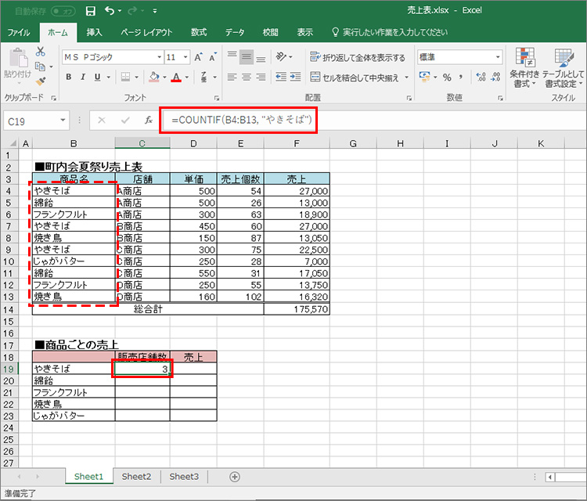Click the Undo arrow icon

[x=110, y=11]
